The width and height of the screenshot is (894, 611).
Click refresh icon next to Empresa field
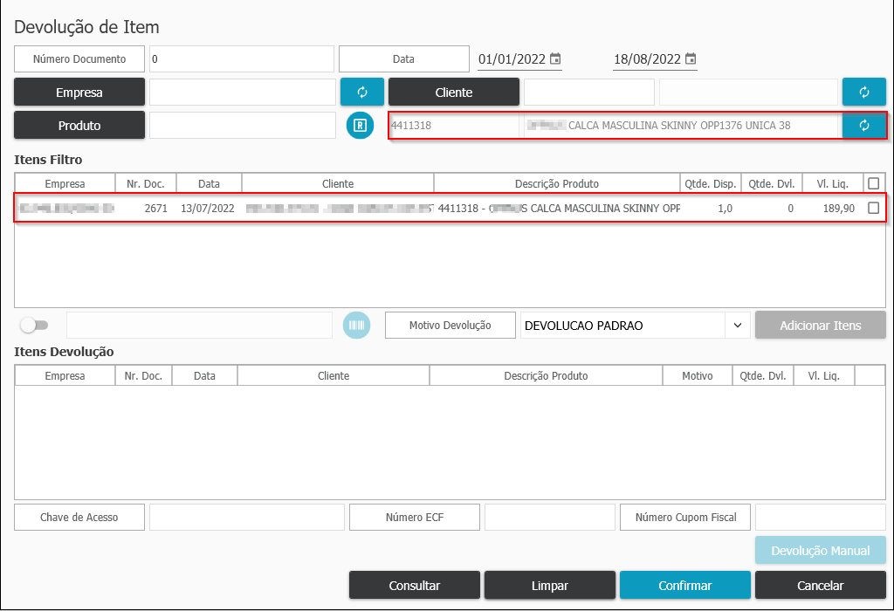tap(362, 92)
